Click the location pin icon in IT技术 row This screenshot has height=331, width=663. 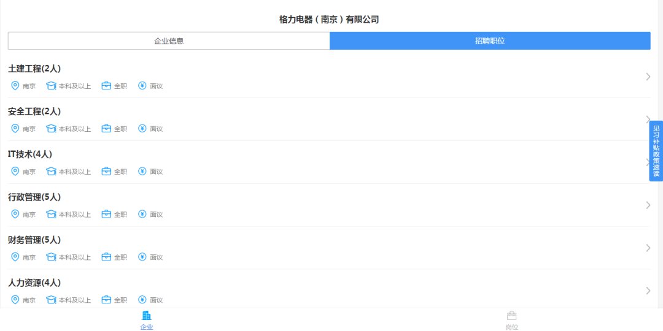tap(15, 171)
